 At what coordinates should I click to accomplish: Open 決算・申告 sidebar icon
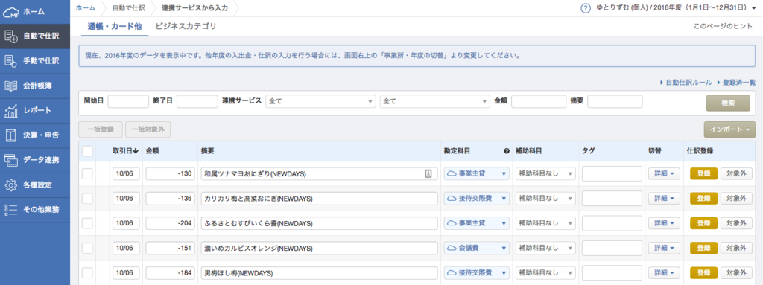10,135
